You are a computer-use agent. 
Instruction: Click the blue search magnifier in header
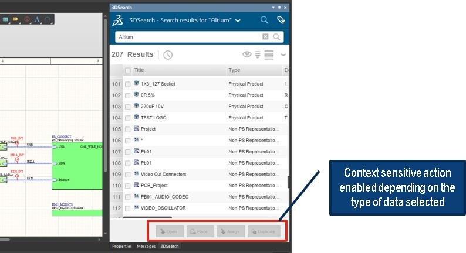[264, 20]
